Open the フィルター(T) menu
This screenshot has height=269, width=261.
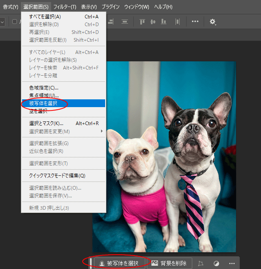click(65, 7)
